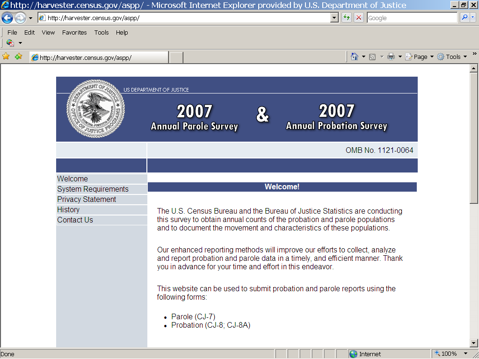Open the View menu
The image size is (479, 359).
point(48,32)
